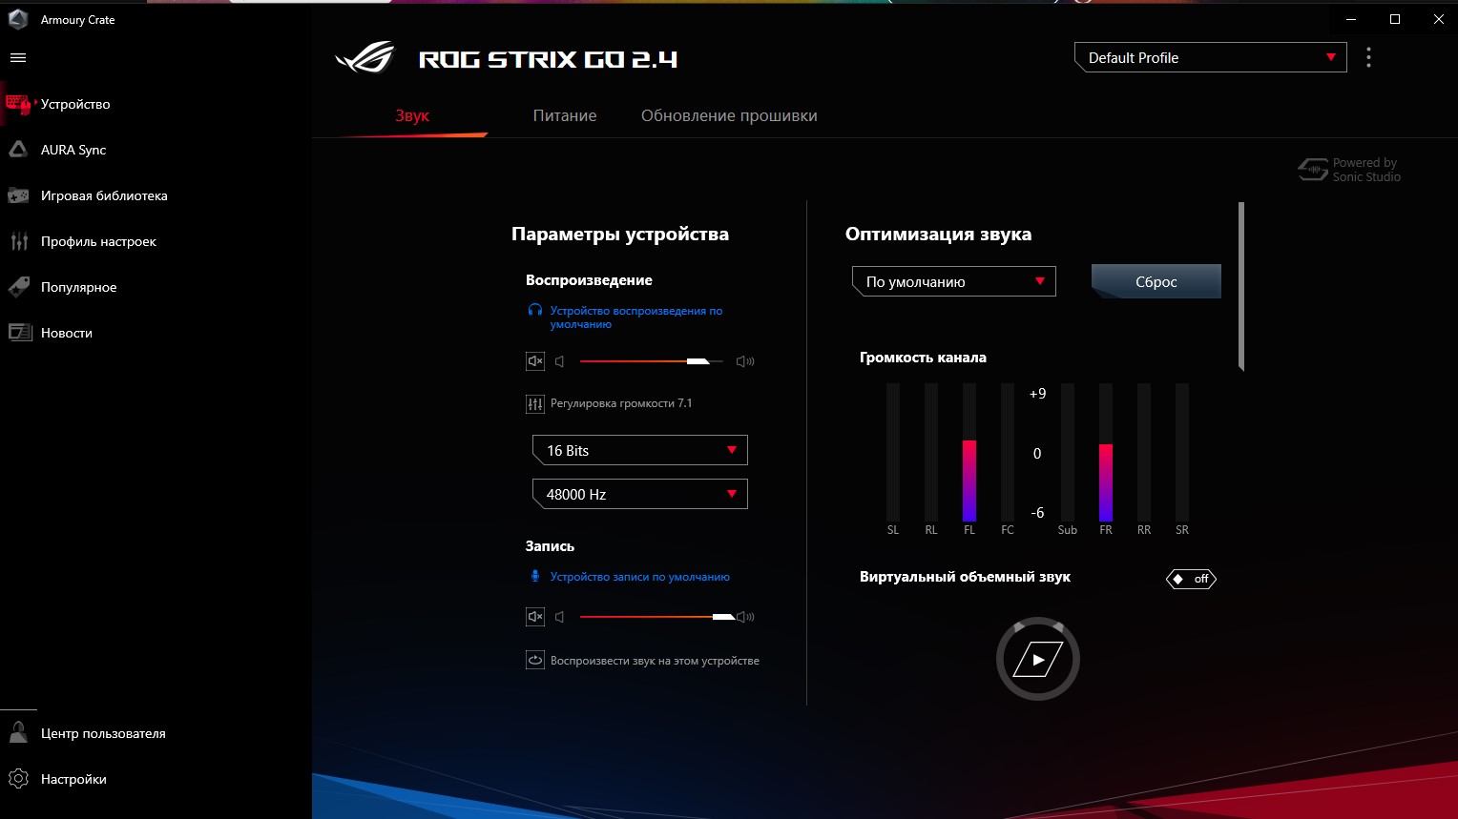Screen dimensions: 1458x819
Task: Mute playback with the speaker-x icon
Action: [535, 361]
